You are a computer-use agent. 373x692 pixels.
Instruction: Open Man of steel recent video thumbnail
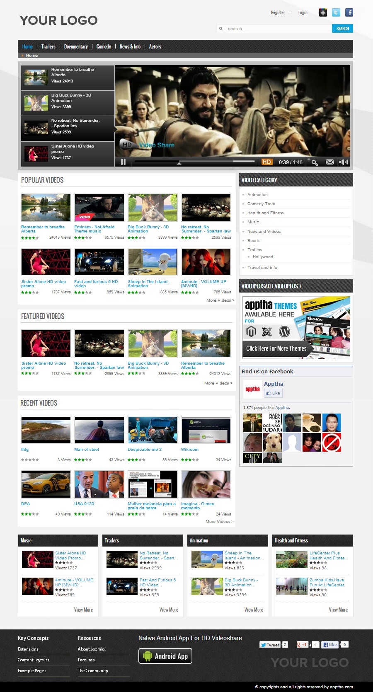tap(99, 430)
